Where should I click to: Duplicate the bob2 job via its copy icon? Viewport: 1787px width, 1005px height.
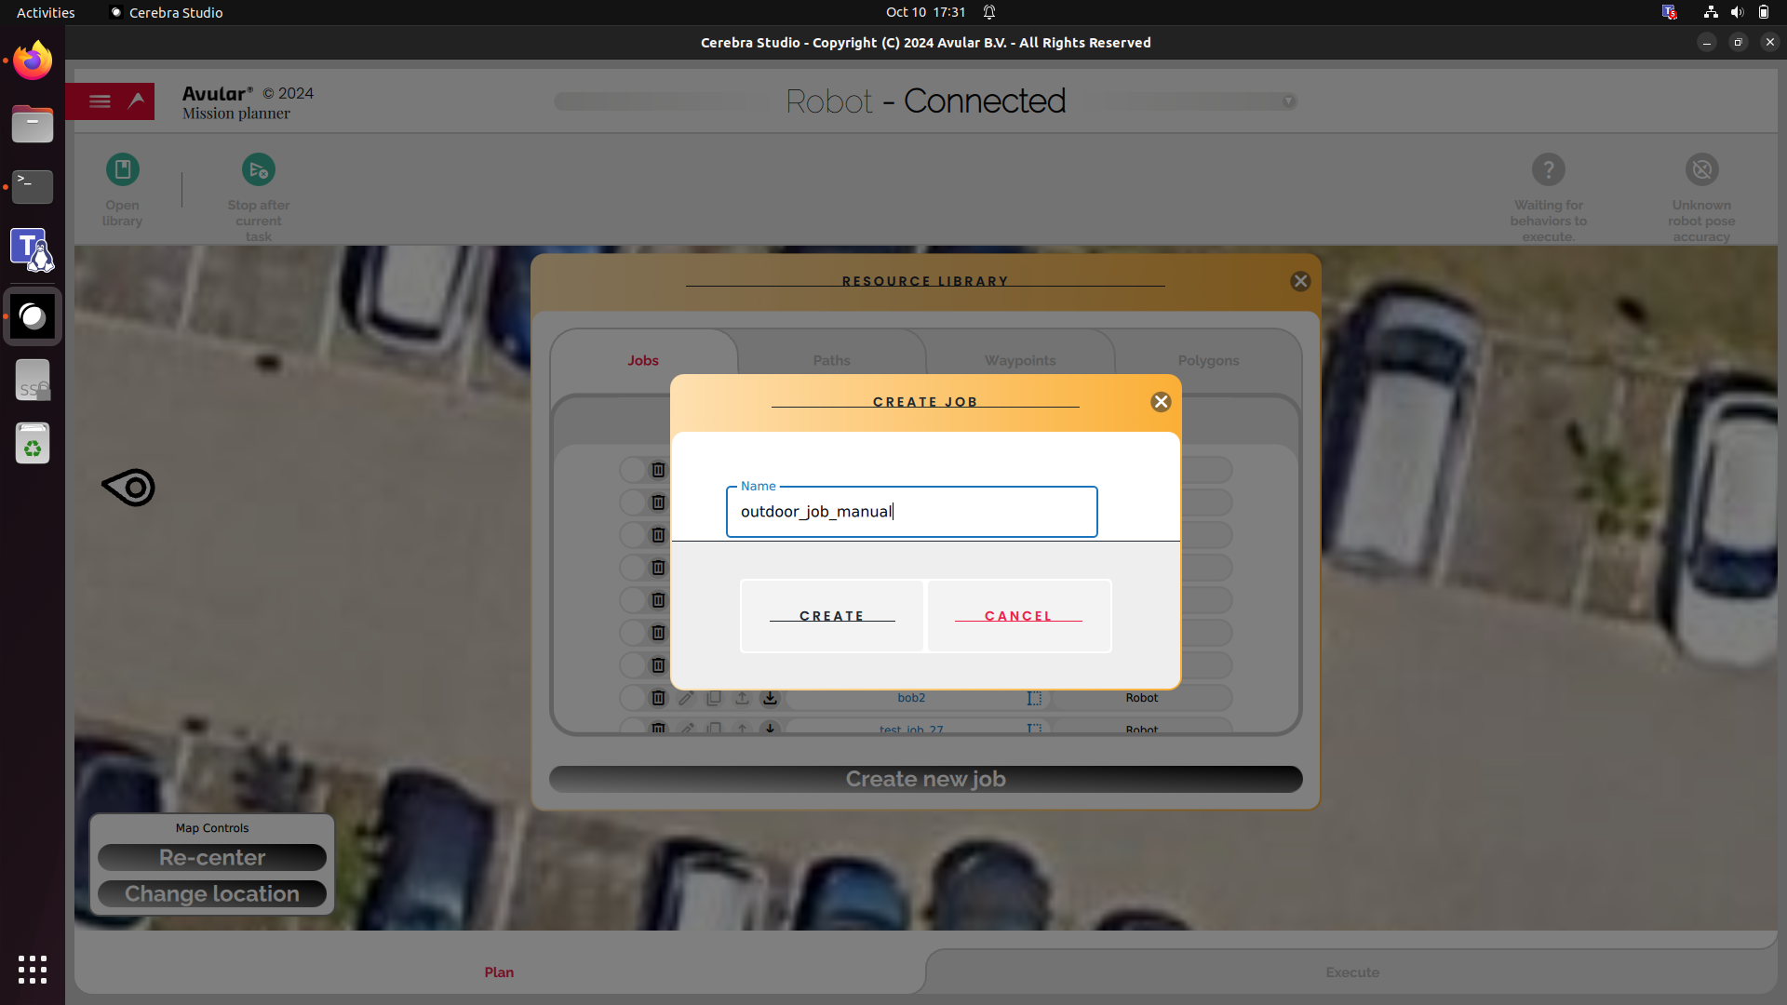click(x=714, y=698)
